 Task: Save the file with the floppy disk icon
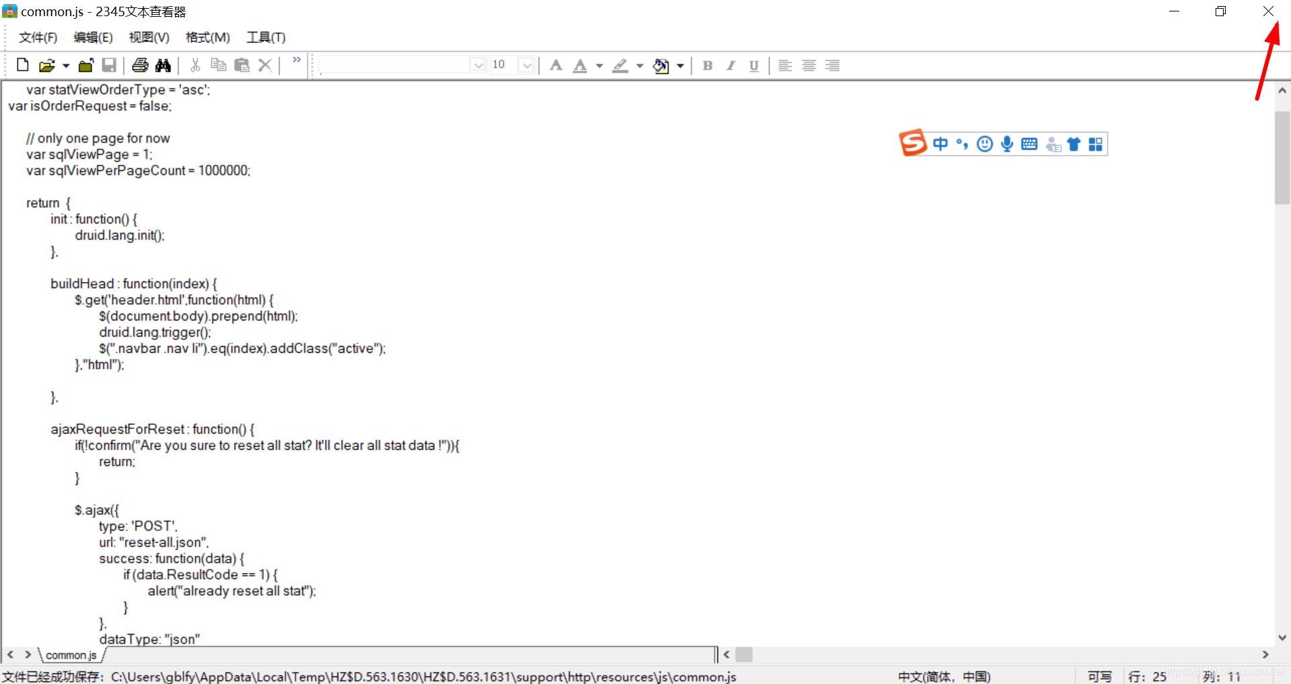tap(109, 65)
